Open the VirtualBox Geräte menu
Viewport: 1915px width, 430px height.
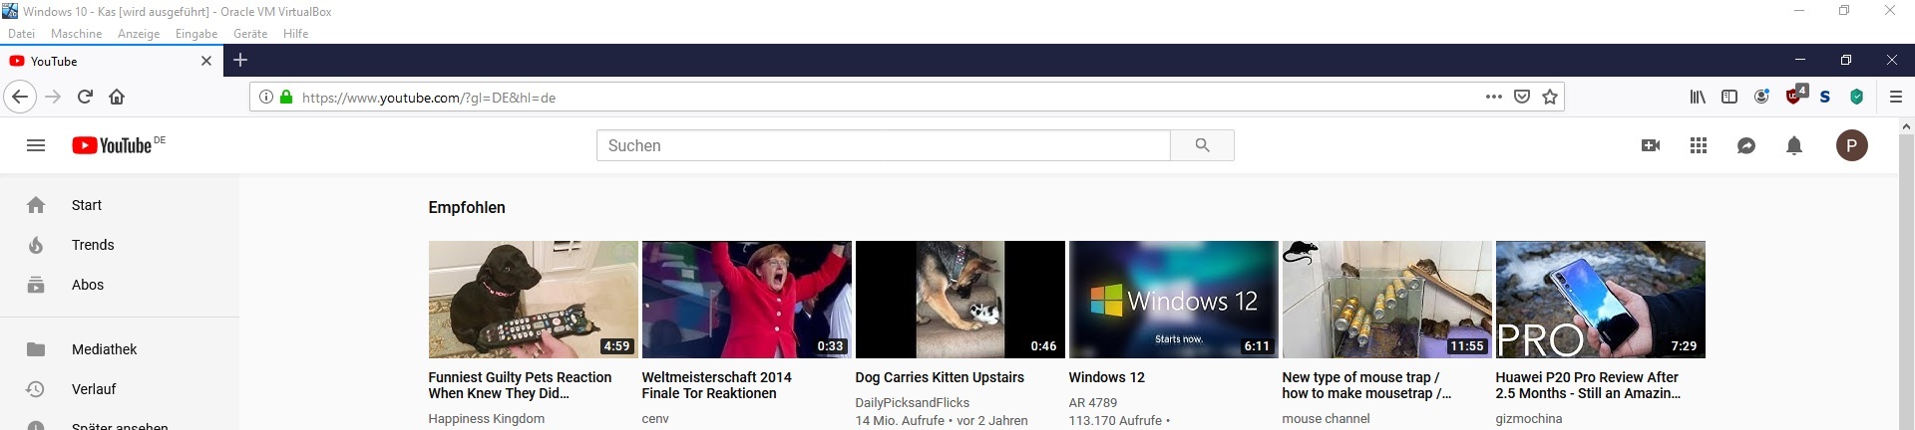[x=250, y=34]
